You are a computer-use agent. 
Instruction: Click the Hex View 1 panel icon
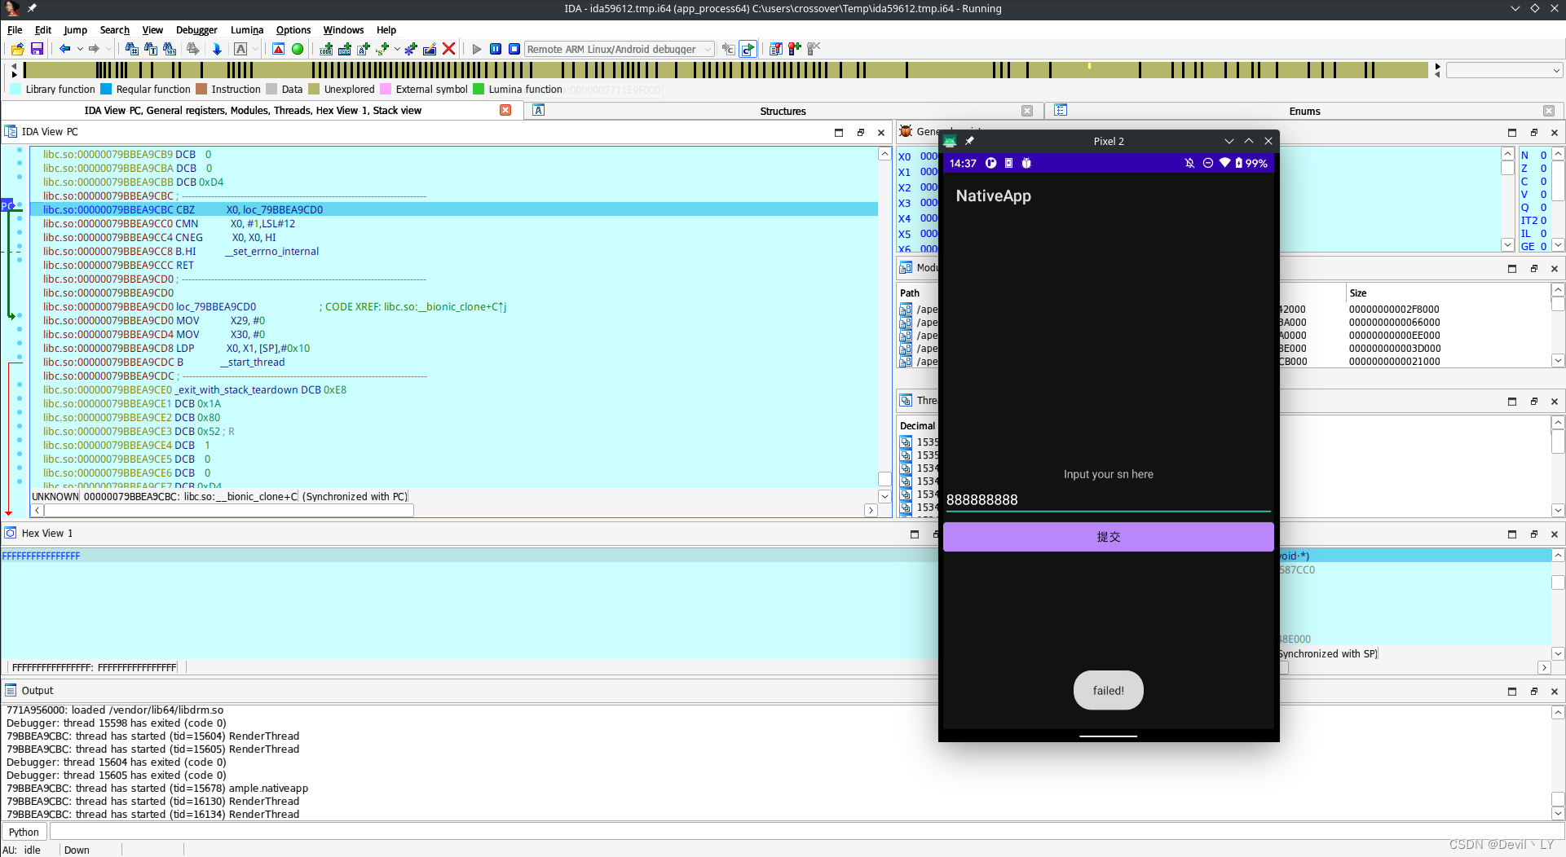click(x=11, y=533)
